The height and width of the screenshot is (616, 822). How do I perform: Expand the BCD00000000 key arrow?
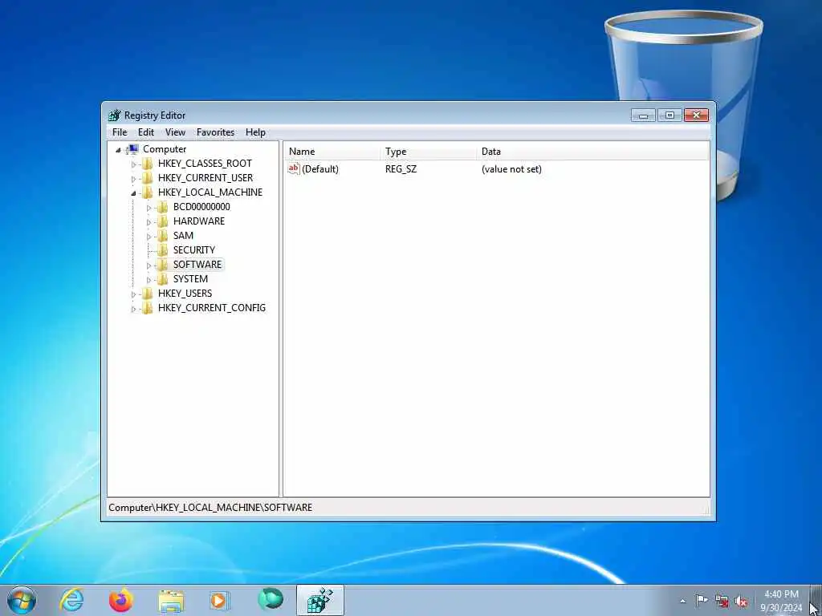(x=149, y=208)
